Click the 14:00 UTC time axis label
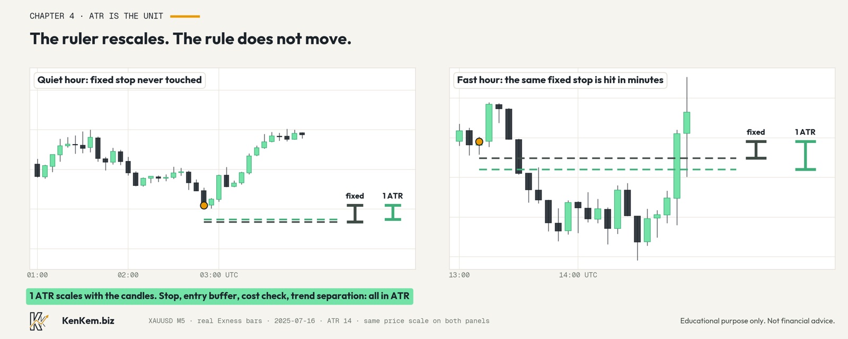The image size is (848, 339). [x=578, y=275]
